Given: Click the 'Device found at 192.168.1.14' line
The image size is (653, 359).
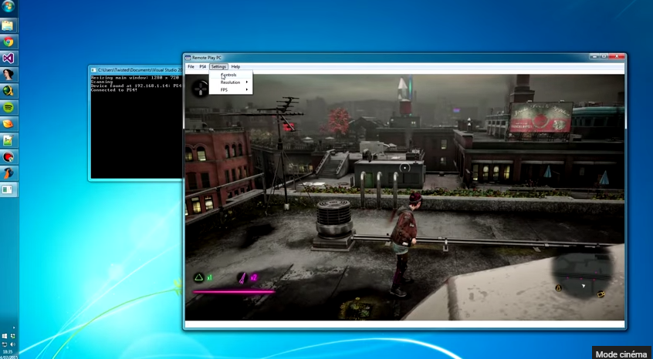Looking at the screenshot, I should [x=136, y=86].
